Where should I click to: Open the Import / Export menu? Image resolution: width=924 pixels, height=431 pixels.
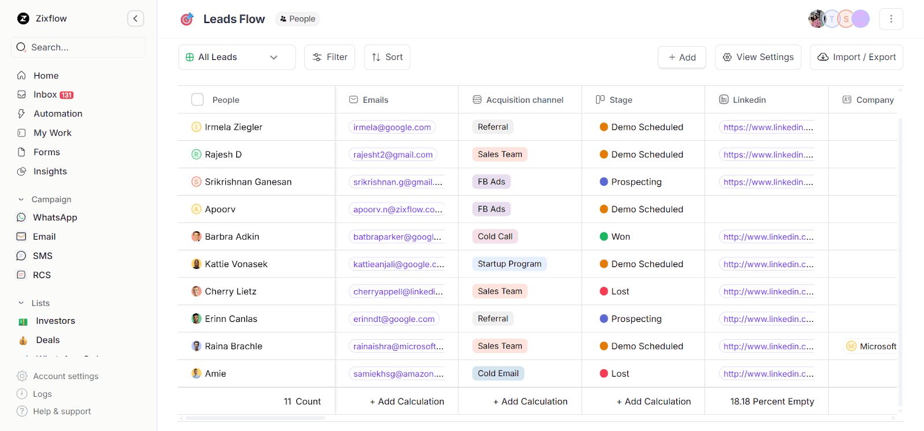pos(856,57)
